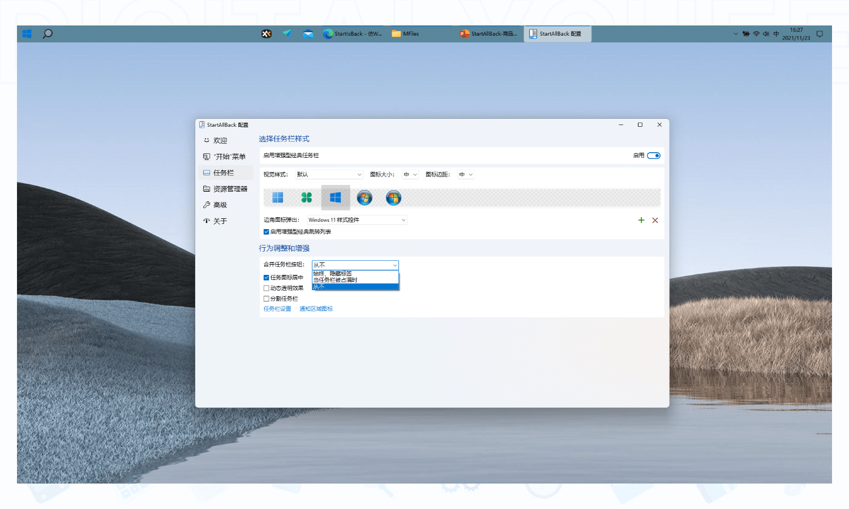The width and height of the screenshot is (849, 509).
Task: Pick the Windows 7 orb taskbar style
Action: pos(365,197)
